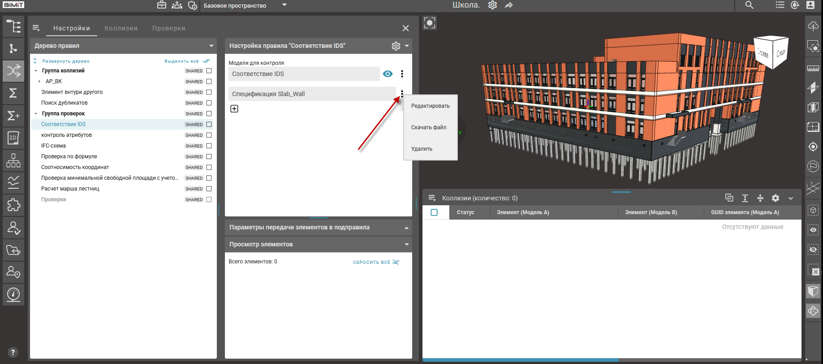Viewport: 823px width, 364px height.
Task: Toggle checkbox for Группа коллизий
Action: 209,71
